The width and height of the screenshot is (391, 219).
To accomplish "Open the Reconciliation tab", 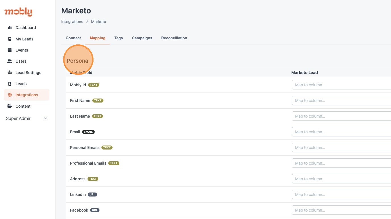I will point(174,38).
